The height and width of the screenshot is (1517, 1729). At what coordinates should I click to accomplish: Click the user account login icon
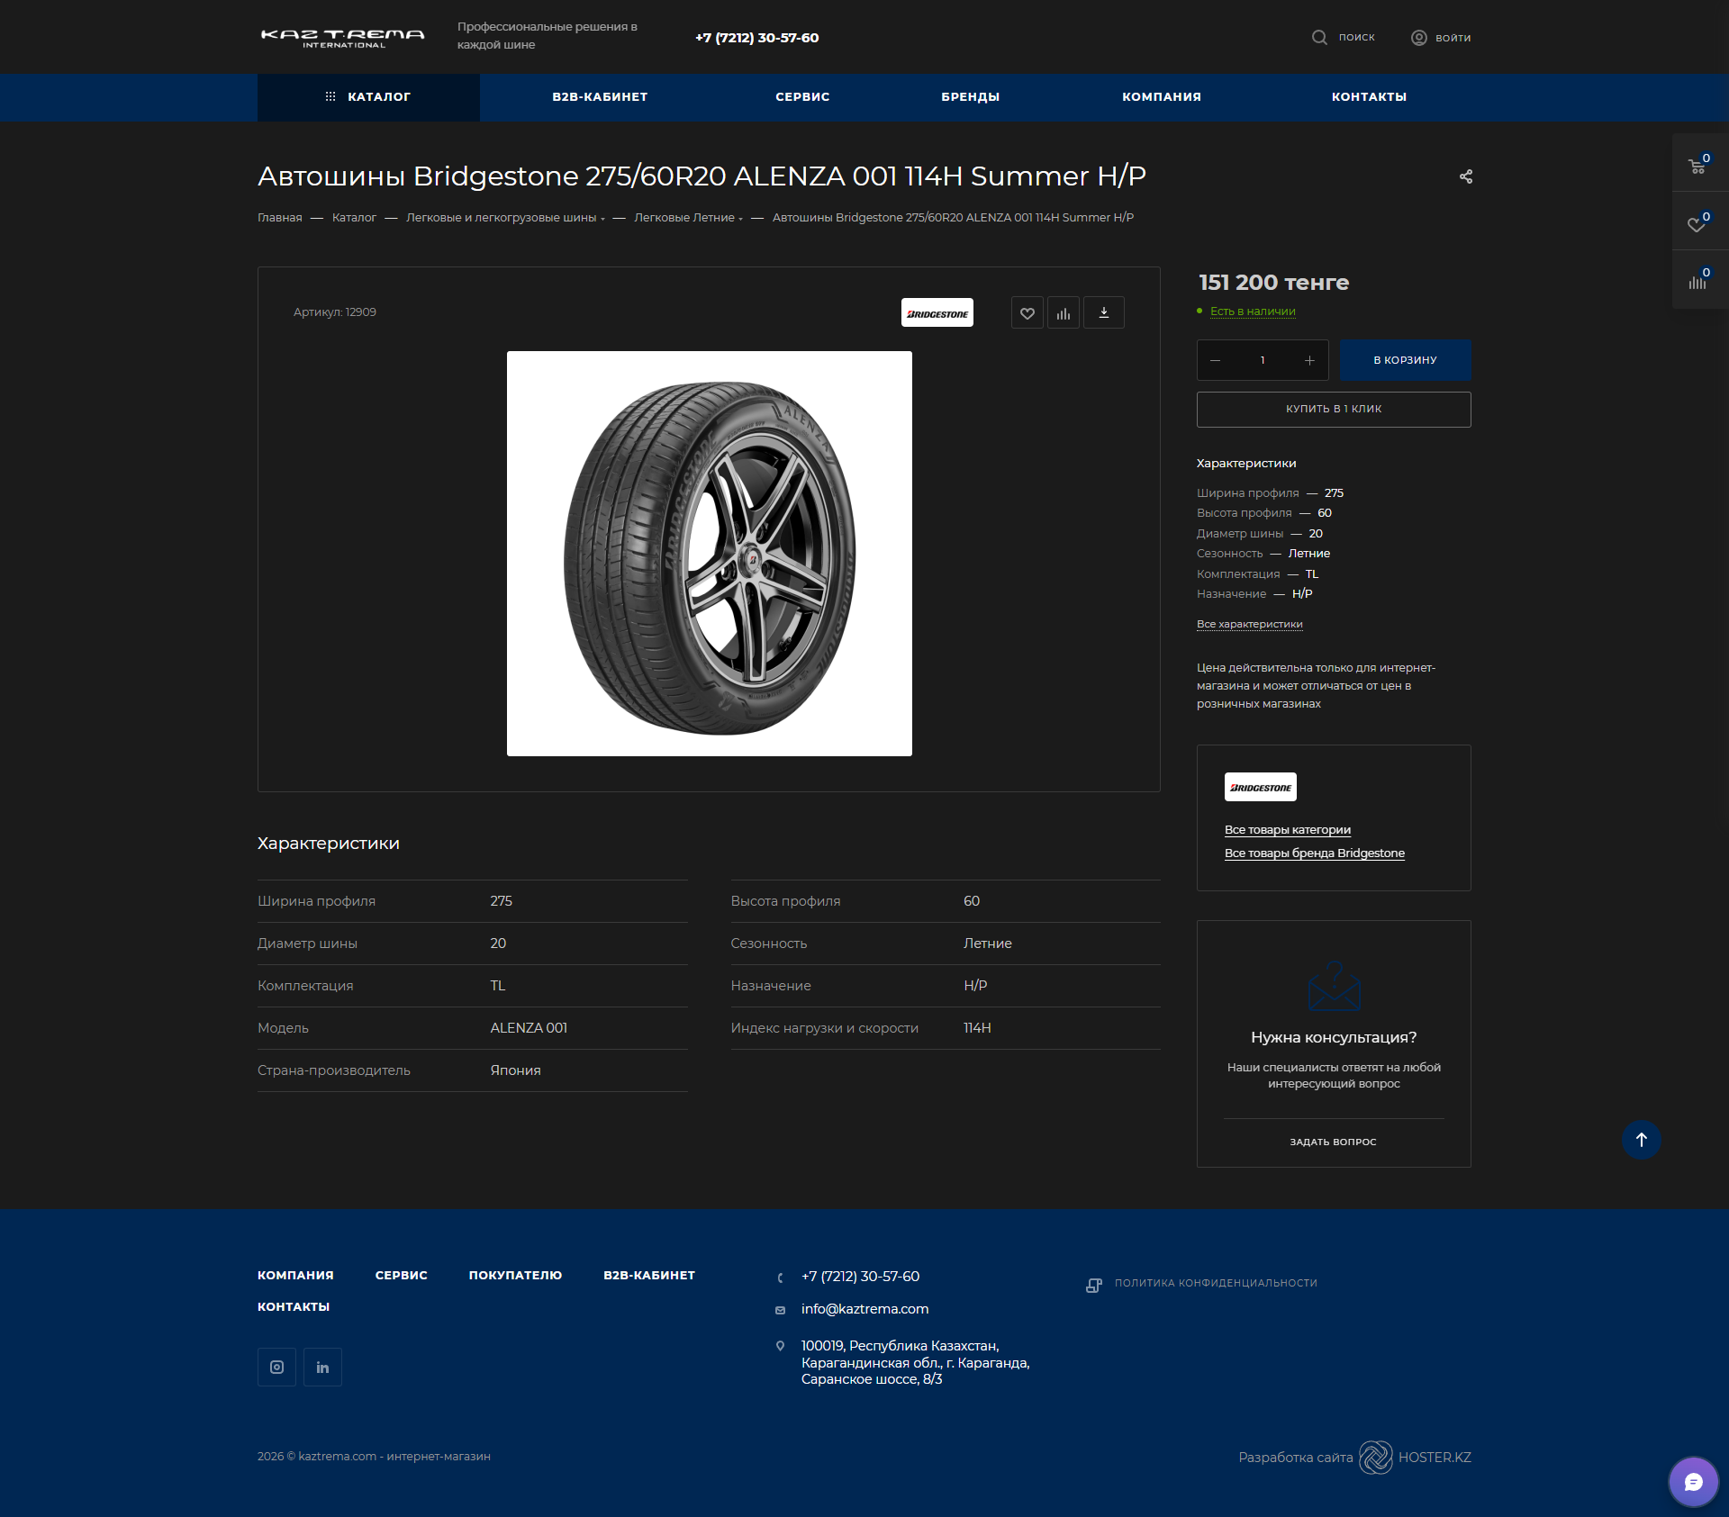pos(1419,37)
